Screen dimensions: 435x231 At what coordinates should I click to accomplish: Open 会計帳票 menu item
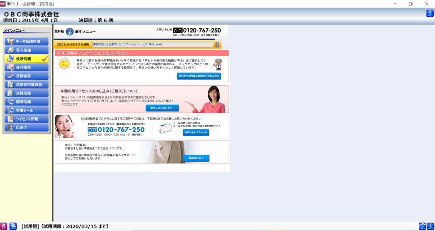tap(27, 67)
